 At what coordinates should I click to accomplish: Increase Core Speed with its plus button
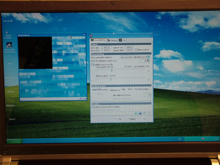pyautogui.click(x=148, y=71)
